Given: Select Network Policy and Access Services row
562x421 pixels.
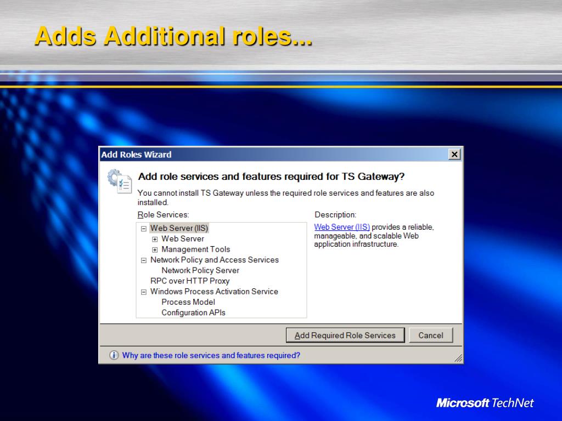Looking at the screenshot, I should click(x=215, y=260).
